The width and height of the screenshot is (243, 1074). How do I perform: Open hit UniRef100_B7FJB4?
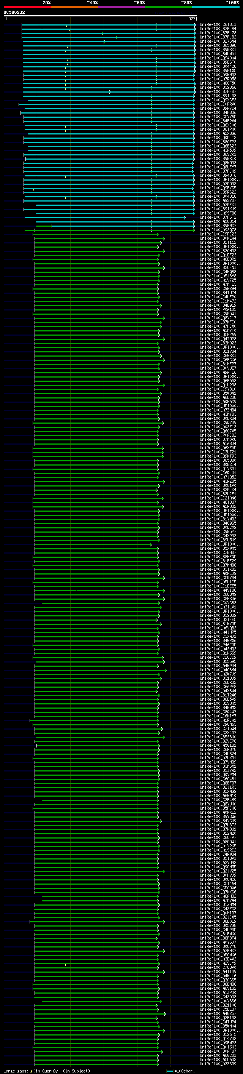(x=218, y=29)
